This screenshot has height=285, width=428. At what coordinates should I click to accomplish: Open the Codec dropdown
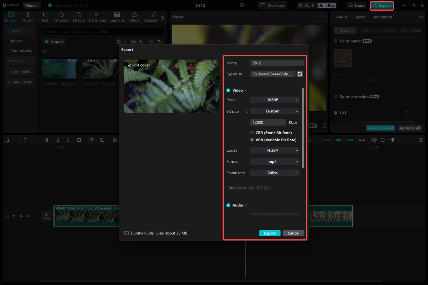click(275, 150)
